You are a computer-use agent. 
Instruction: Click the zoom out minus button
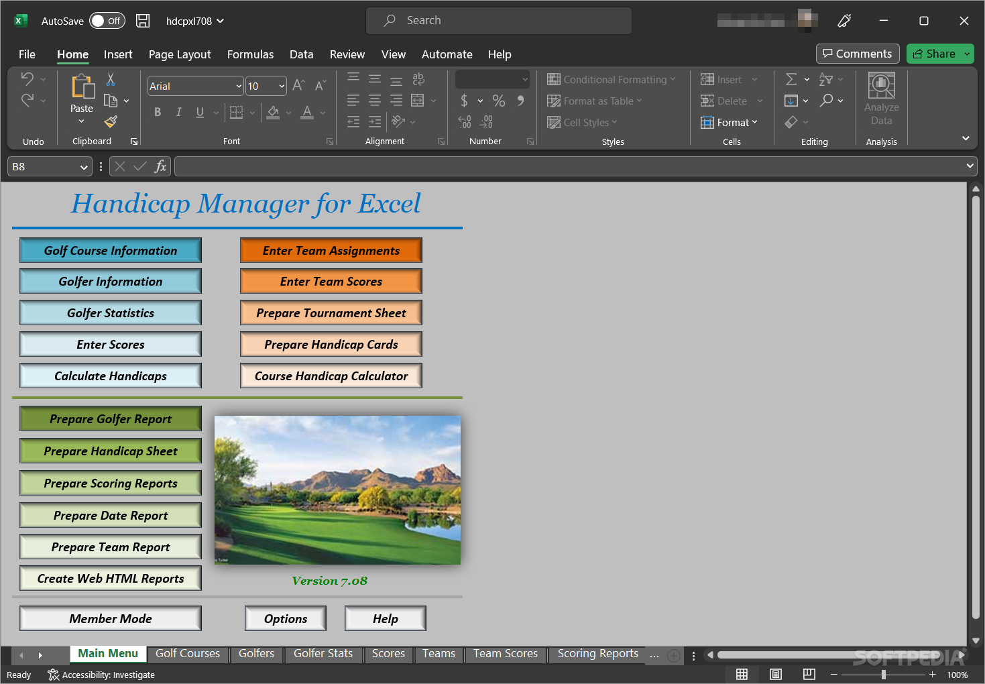pos(834,675)
